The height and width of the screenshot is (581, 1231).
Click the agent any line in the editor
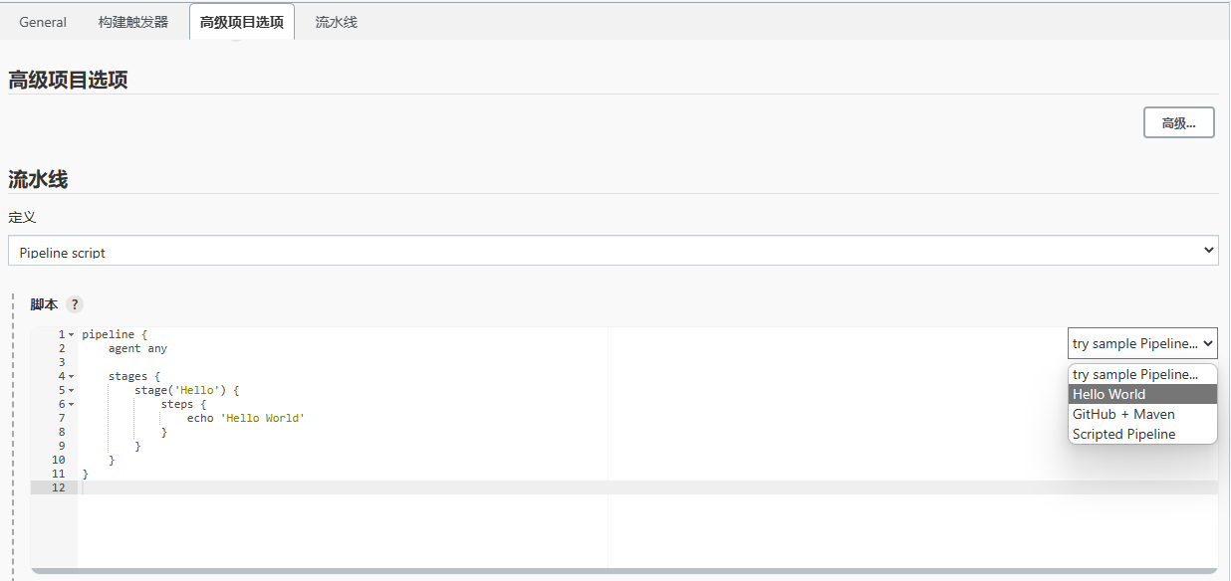point(137,348)
